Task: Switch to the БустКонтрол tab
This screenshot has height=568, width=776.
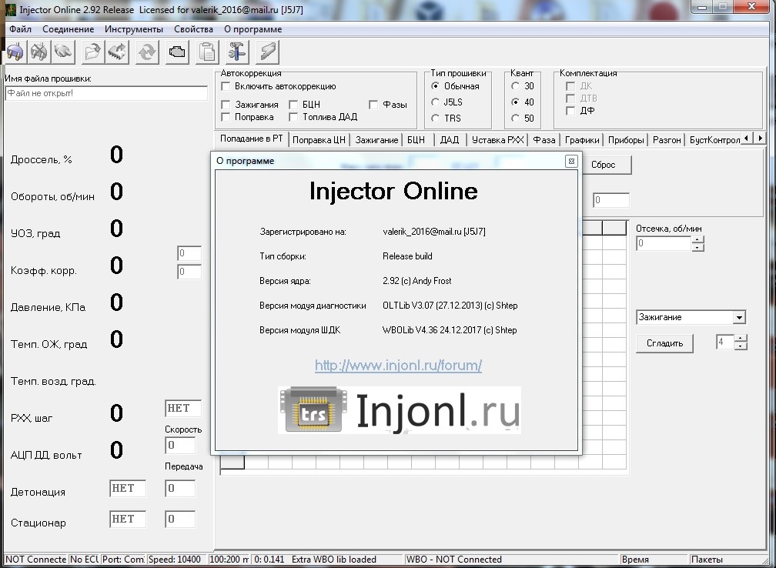Action: pos(714,140)
